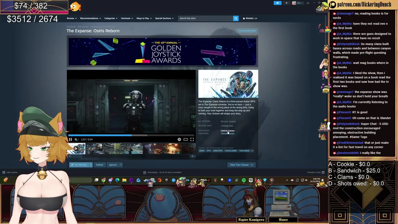Image resolution: width=398 pixels, height=224 pixels.
Task: Open Chrome from the taskbar
Action: tap(104, 180)
